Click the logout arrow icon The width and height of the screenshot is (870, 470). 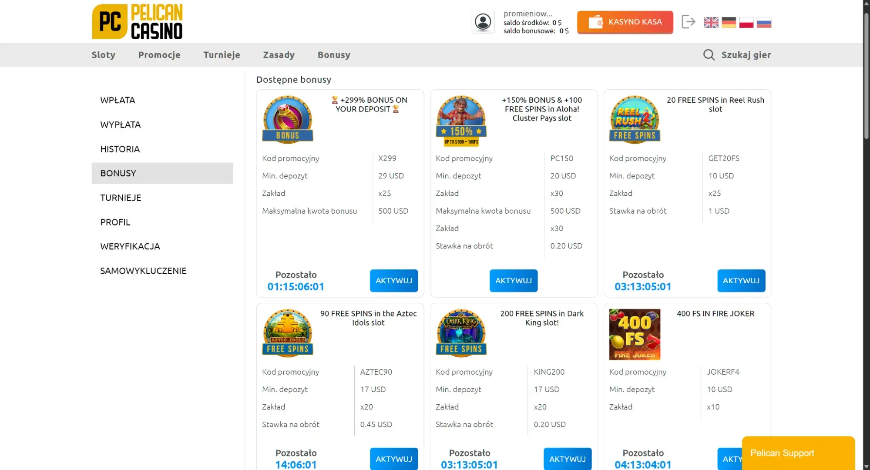(x=688, y=22)
